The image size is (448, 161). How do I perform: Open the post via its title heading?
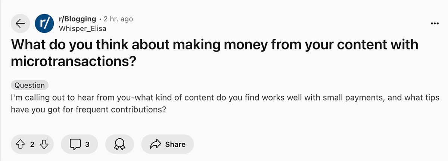coord(215,53)
